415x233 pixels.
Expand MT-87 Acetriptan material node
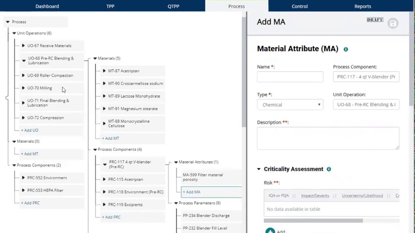point(104,71)
